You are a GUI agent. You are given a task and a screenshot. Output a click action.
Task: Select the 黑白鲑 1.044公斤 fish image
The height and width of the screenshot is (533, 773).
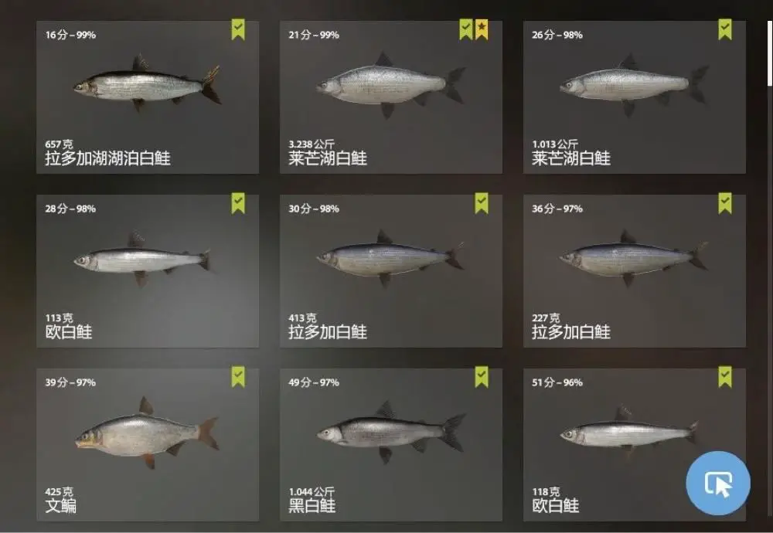[x=391, y=432]
